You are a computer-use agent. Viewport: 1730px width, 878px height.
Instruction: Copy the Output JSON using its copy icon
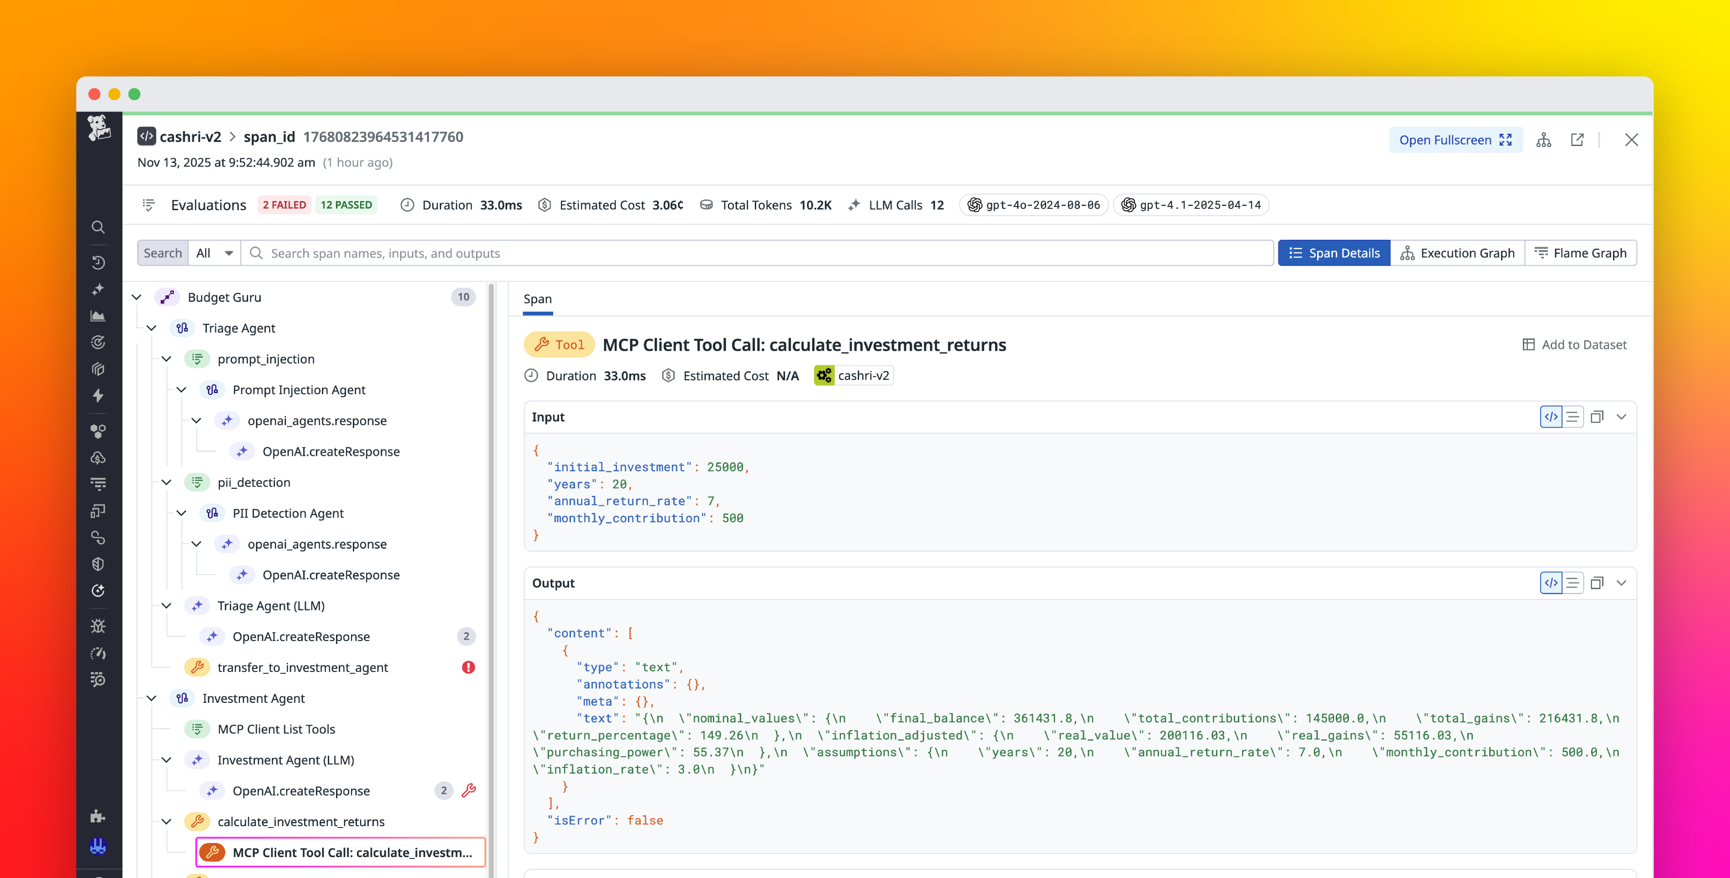pyautogui.click(x=1598, y=583)
